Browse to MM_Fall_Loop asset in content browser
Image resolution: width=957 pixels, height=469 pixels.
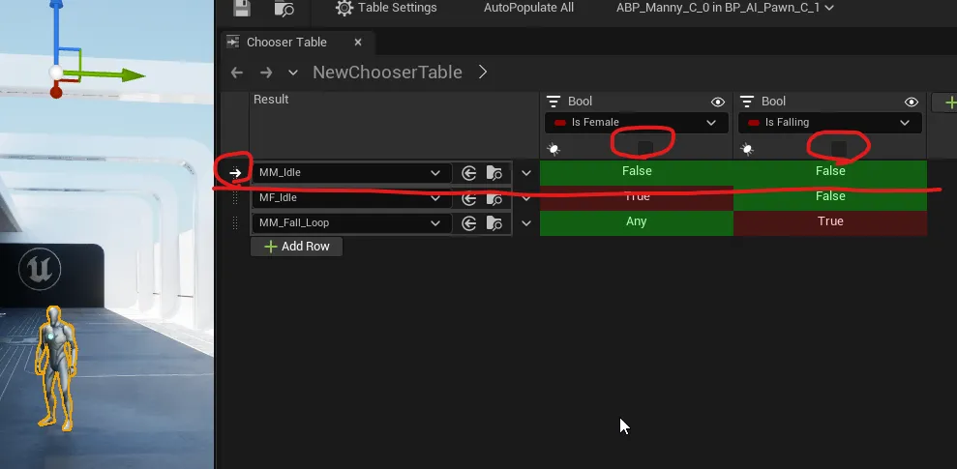click(x=494, y=223)
